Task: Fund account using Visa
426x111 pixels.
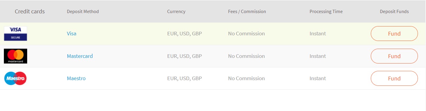Action: [394, 34]
